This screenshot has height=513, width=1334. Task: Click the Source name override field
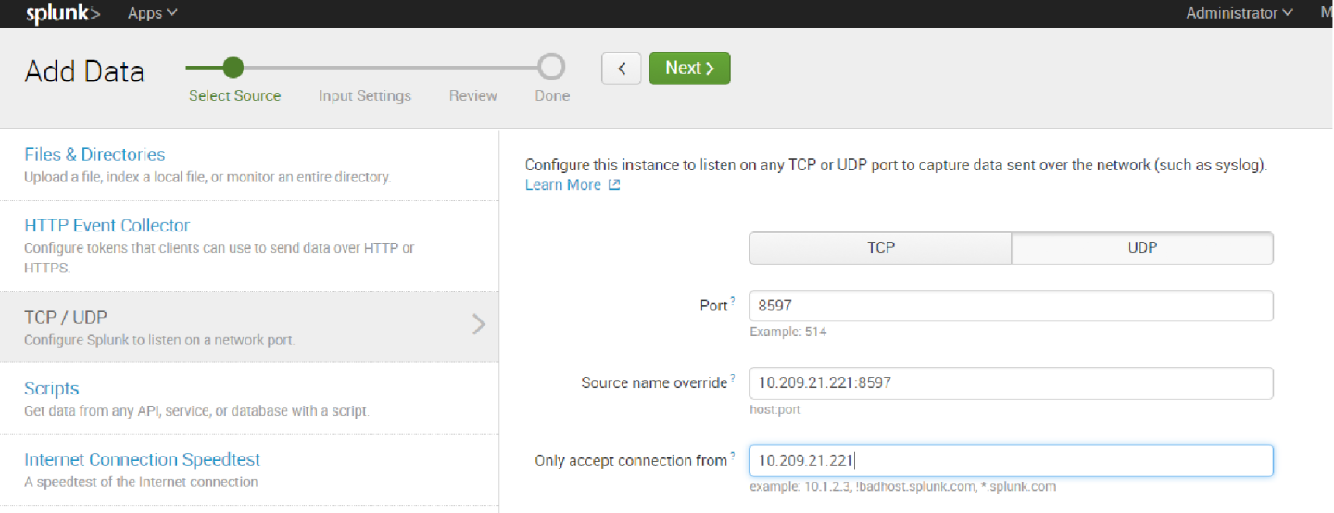pyautogui.click(x=1011, y=382)
